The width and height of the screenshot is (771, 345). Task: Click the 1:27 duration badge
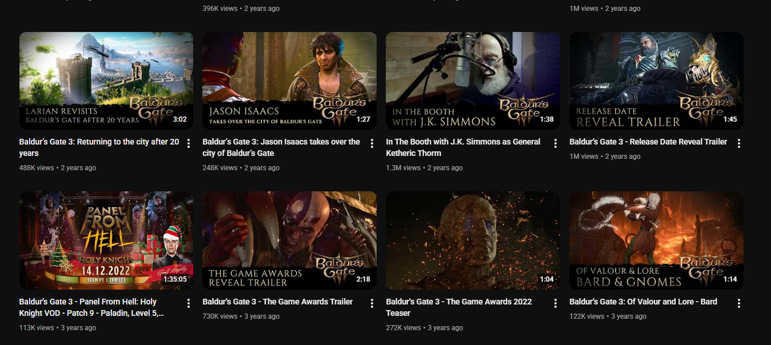363,119
